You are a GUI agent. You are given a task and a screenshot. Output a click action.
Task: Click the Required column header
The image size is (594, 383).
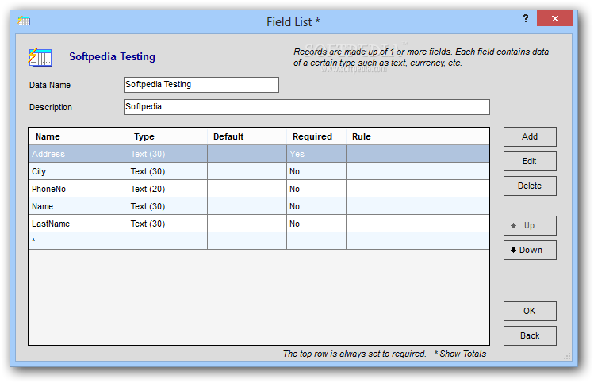pyautogui.click(x=316, y=136)
